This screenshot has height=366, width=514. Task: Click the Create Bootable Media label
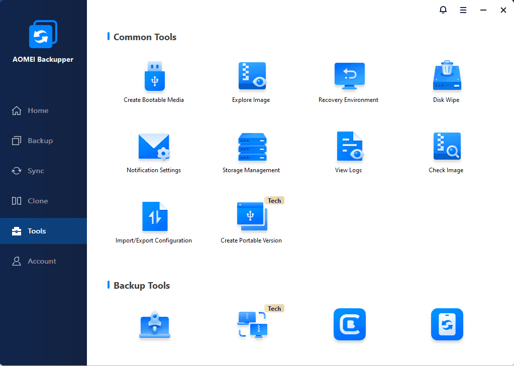tap(154, 100)
